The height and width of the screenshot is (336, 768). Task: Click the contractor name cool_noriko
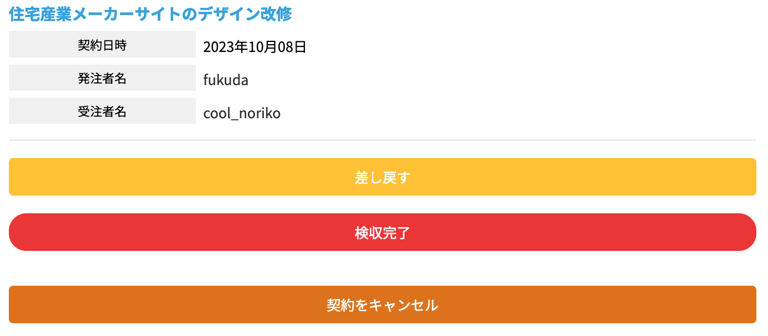click(x=242, y=113)
